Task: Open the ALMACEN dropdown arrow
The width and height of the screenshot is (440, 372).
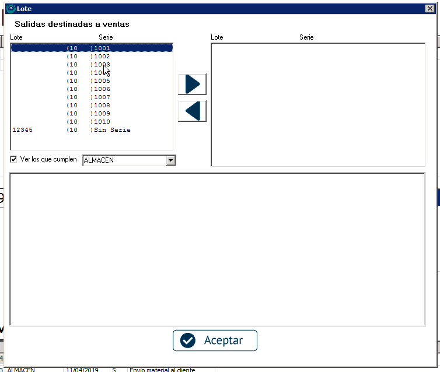Action: tap(170, 160)
